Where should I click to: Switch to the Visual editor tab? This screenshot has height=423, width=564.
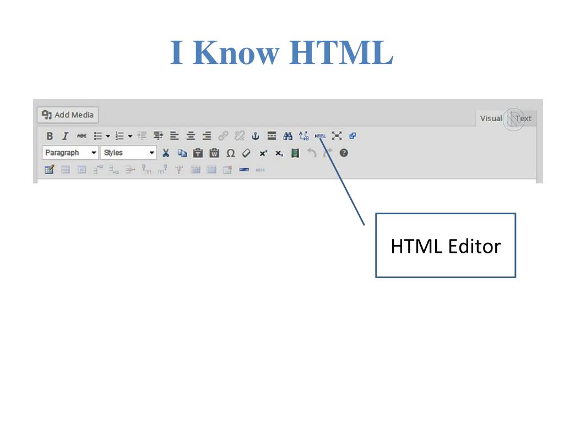[491, 118]
